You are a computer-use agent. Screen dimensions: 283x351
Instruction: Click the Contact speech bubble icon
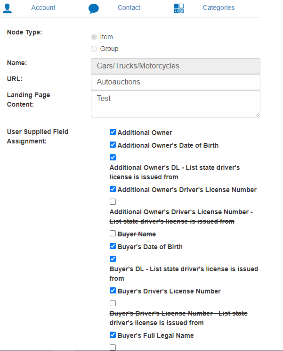click(94, 8)
